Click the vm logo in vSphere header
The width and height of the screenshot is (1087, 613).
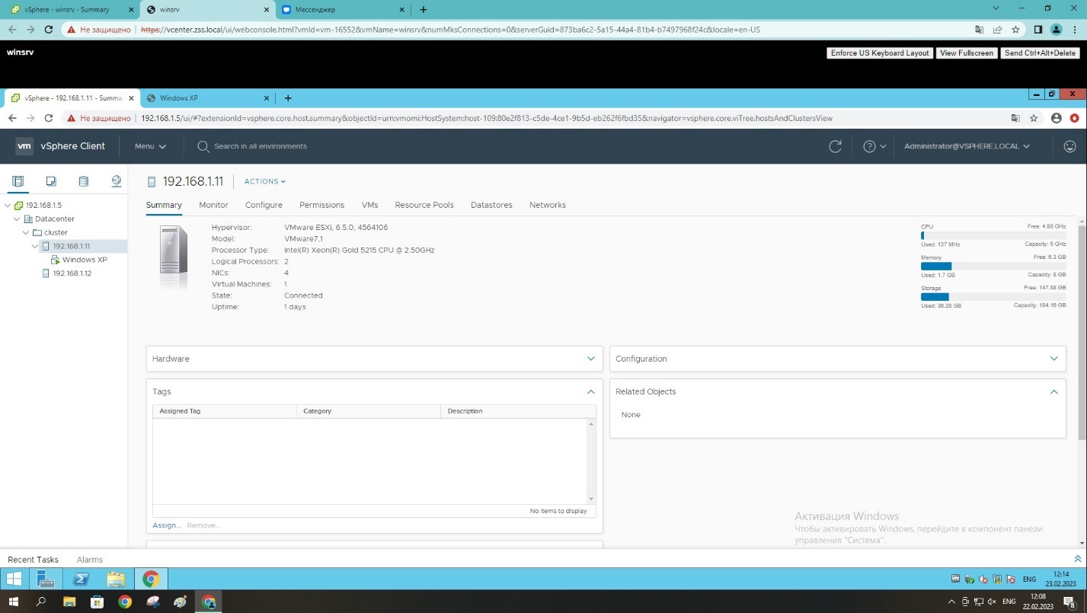24,146
